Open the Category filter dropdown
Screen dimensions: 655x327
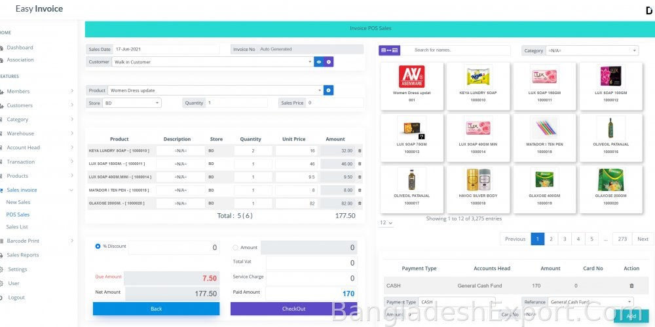[x=591, y=50]
